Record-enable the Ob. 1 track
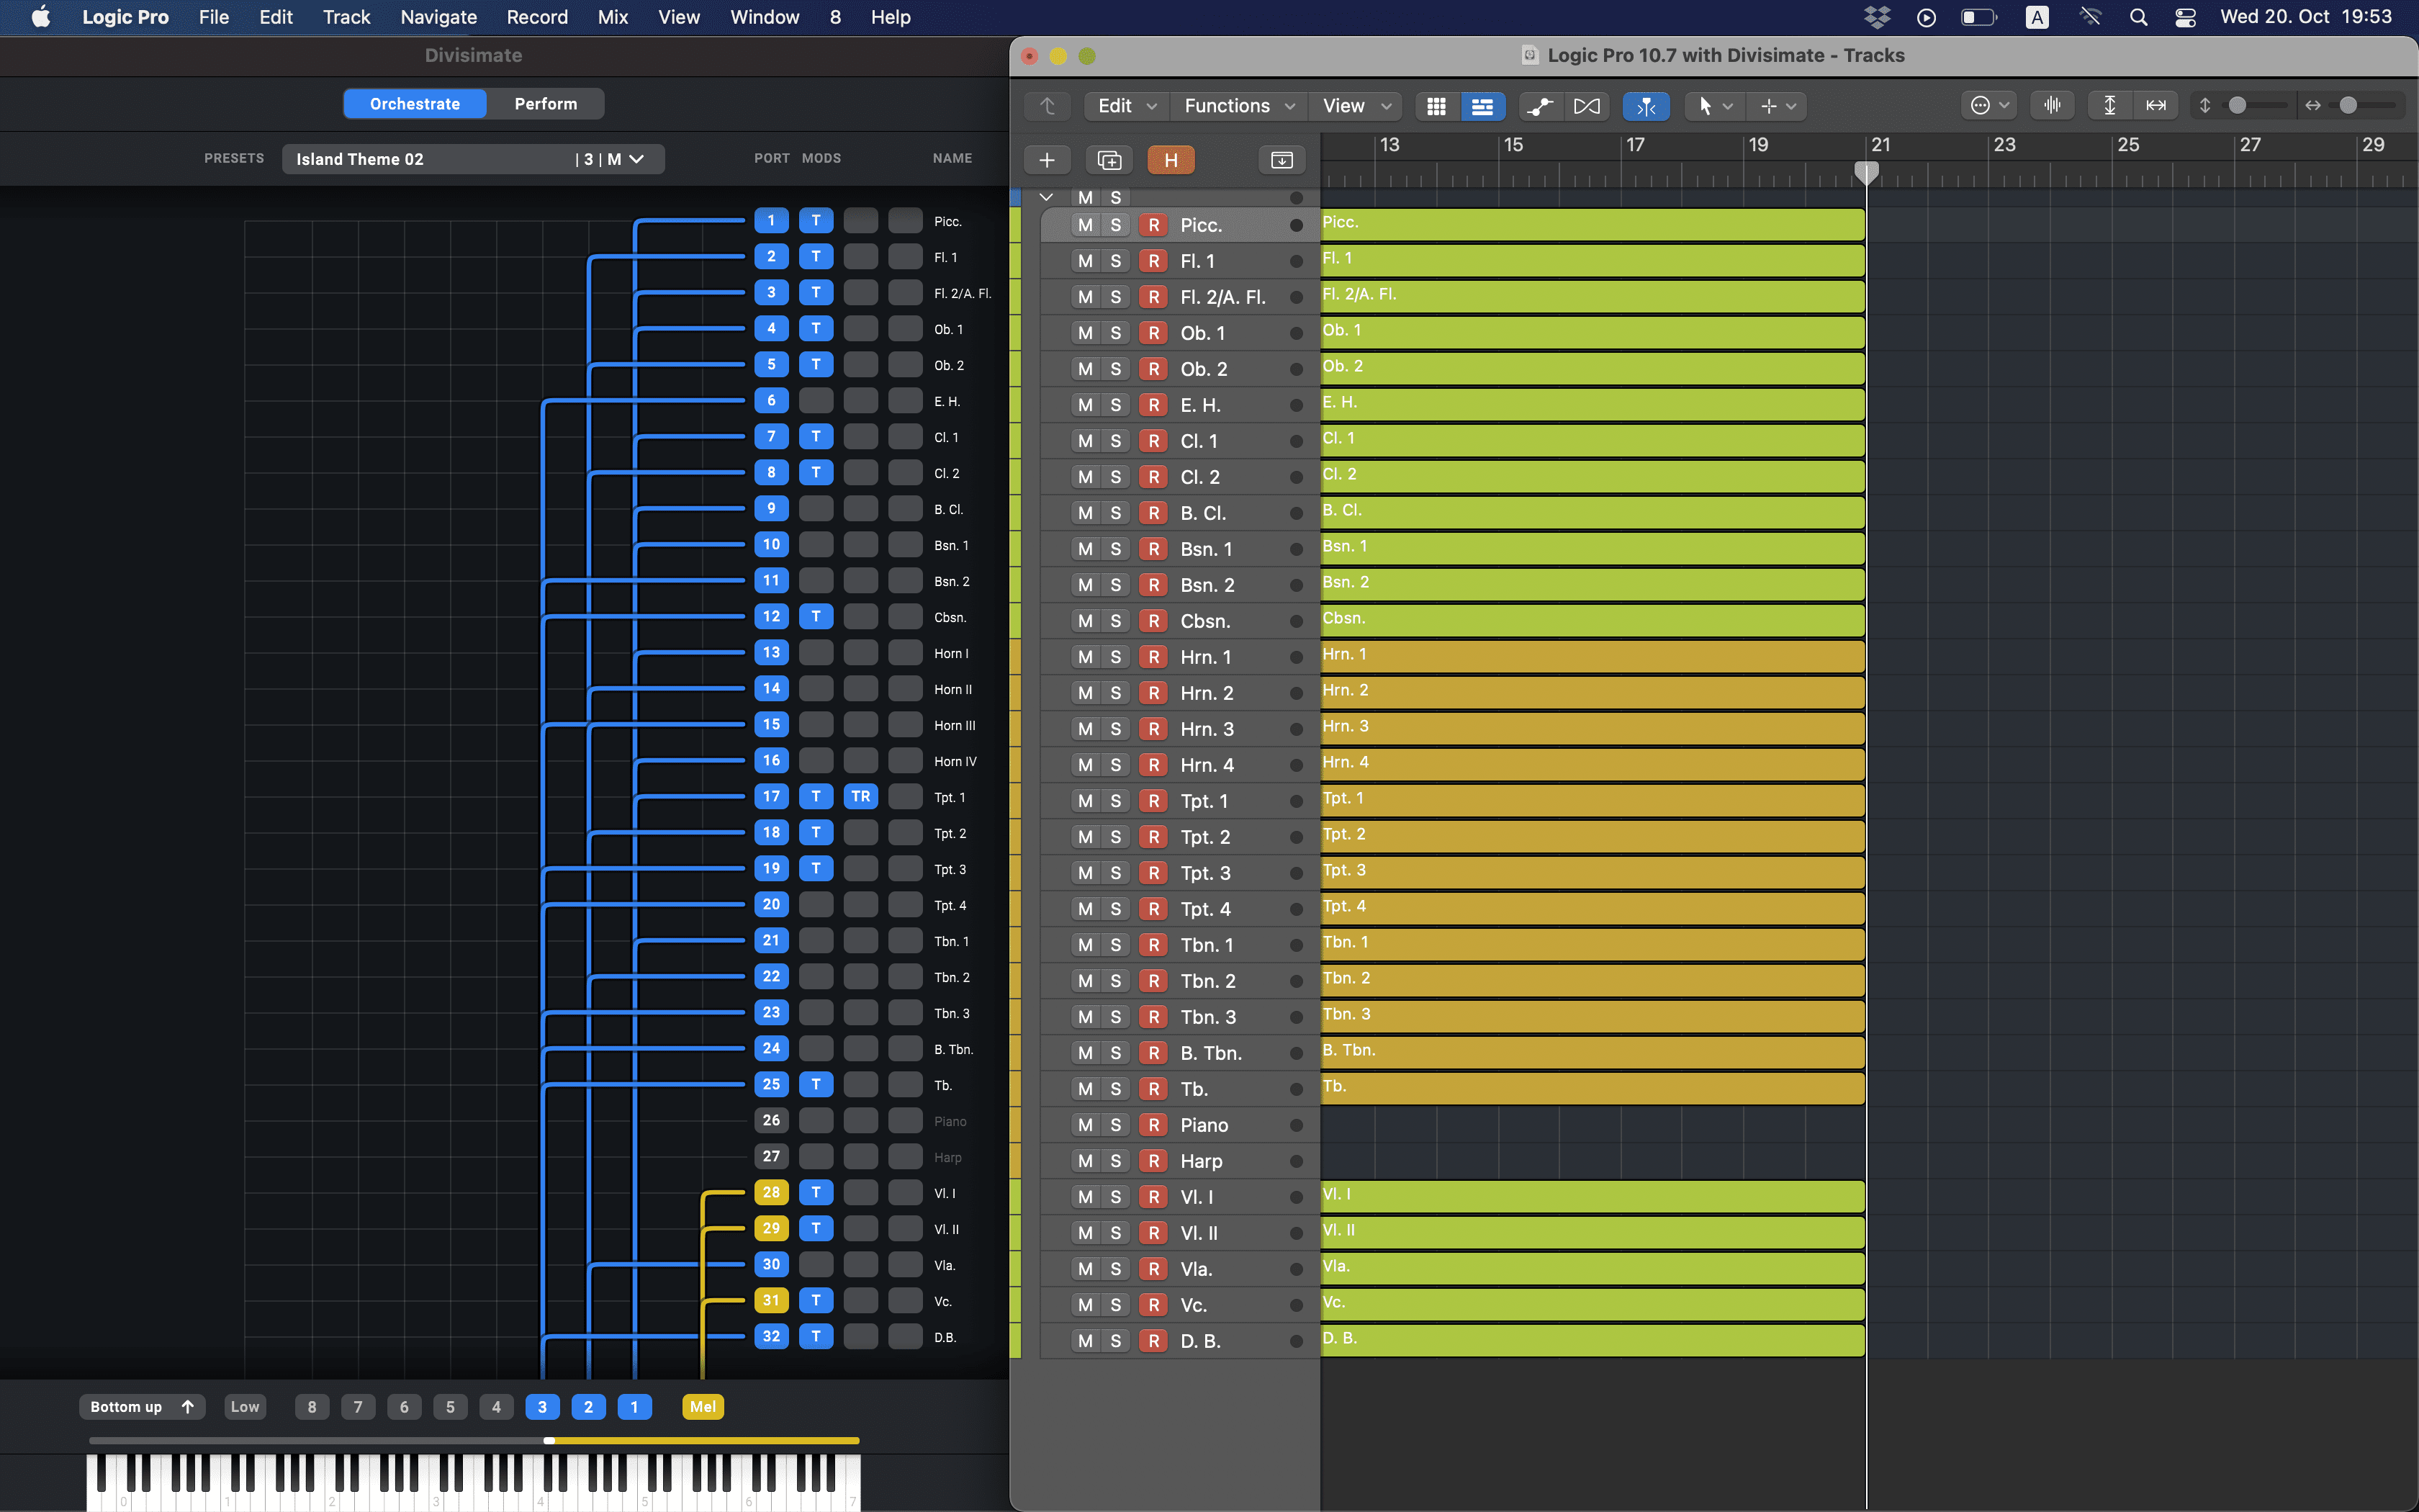 [x=1153, y=333]
